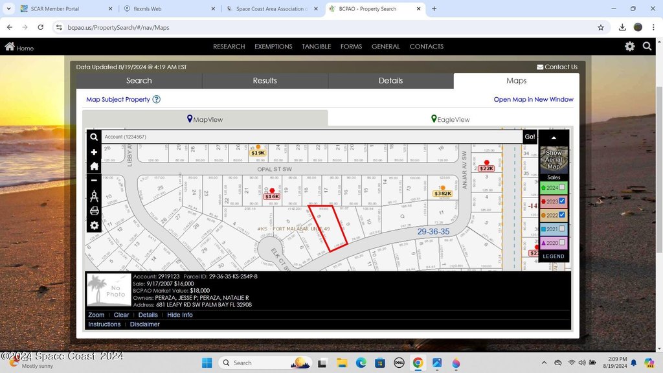Screen dimensions: 663x373
Task: Click the Show Aerial Map thumbnail
Action: tap(554, 159)
